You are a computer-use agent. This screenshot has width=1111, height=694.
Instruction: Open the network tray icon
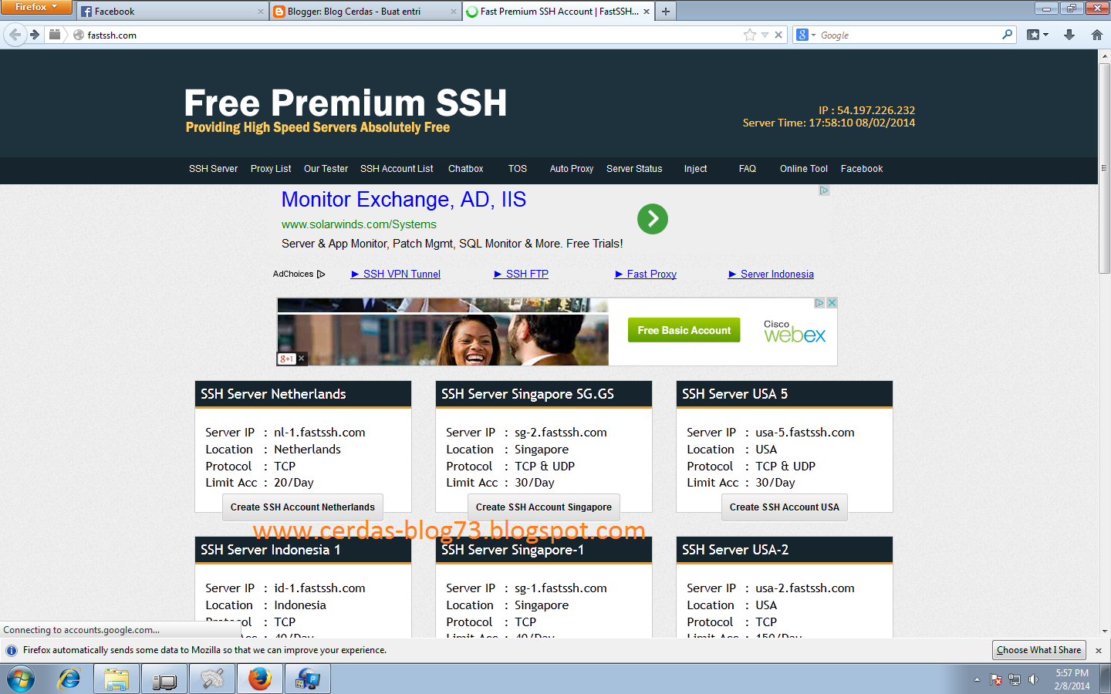tap(1015, 680)
